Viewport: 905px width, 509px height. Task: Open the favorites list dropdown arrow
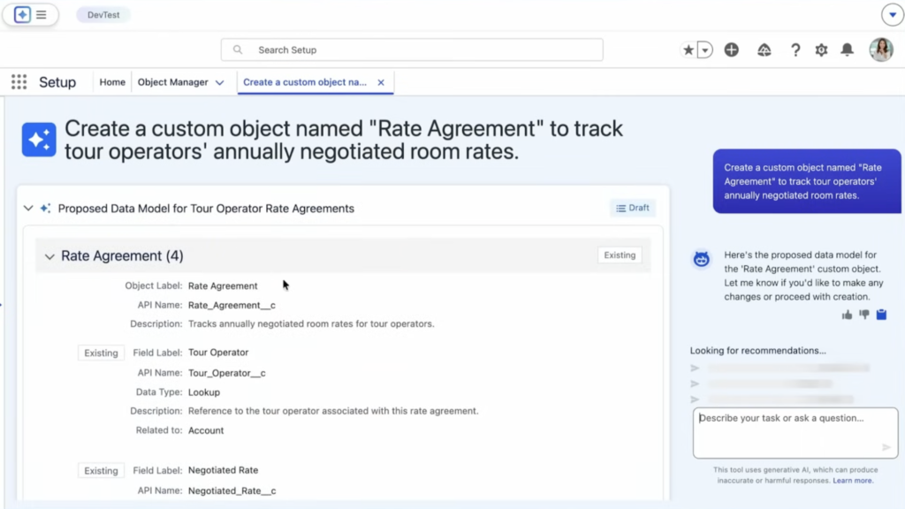click(x=705, y=50)
